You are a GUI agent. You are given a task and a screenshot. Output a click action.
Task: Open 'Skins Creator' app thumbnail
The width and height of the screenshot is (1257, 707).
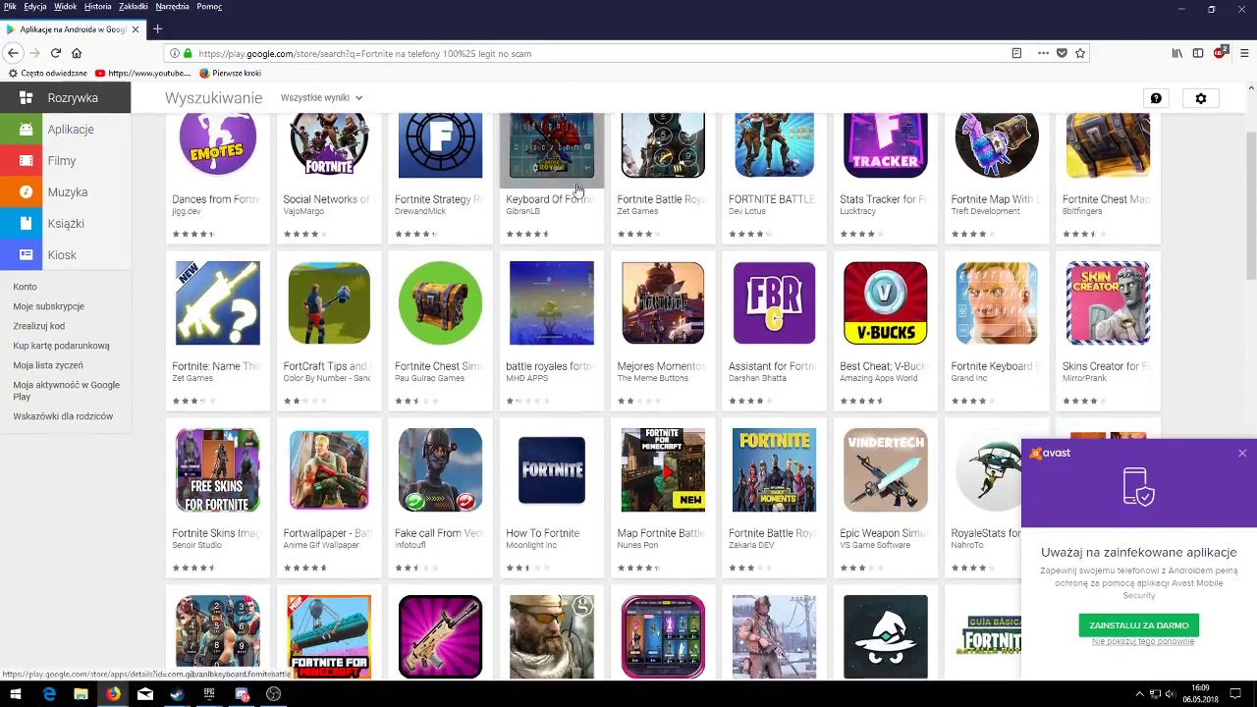pos(1108,302)
